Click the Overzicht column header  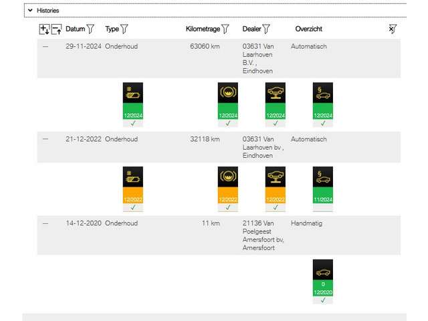coord(308,29)
